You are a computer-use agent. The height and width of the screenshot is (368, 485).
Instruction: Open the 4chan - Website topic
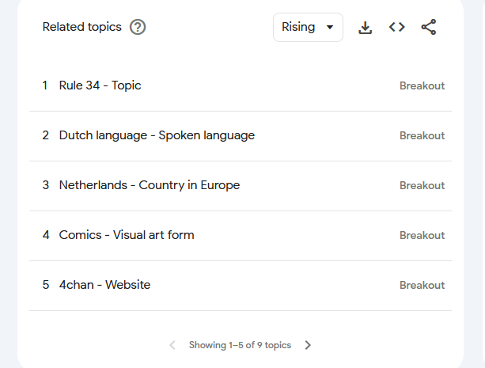click(x=104, y=285)
